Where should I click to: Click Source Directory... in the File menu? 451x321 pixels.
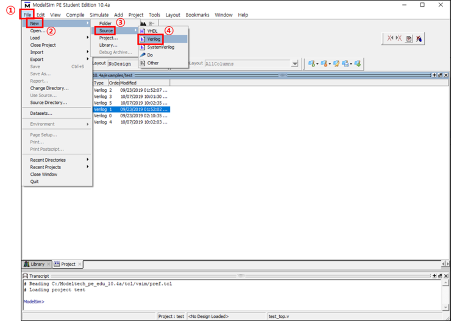pos(57,102)
